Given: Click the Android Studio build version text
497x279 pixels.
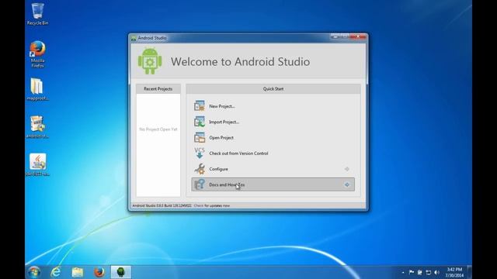Looking at the screenshot, I should point(162,205).
